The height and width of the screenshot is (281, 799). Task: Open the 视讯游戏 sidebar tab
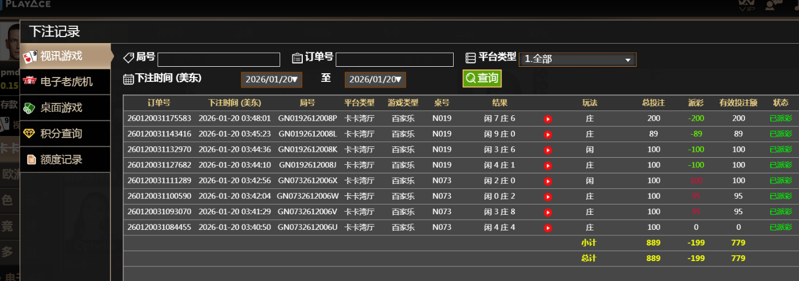click(65, 56)
